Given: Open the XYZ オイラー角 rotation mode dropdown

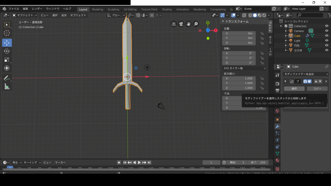Looking at the screenshot, I should pyautogui.click(x=244, y=68).
